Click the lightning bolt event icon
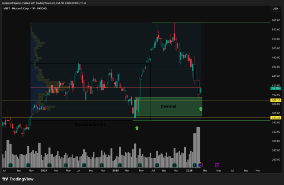 point(200,165)
